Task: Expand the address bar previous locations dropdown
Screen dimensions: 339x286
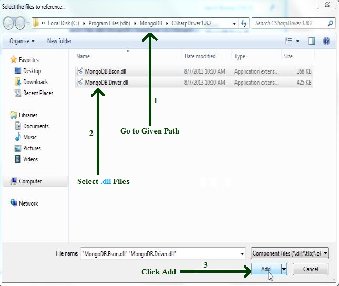Action: pos(234,23)
